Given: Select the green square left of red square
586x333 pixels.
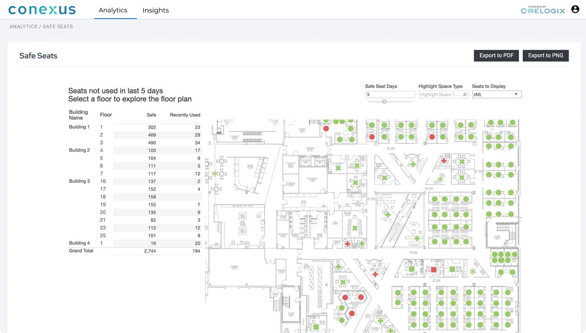Looking at the screenshot, I should pyautogui.click(x=411, y=269).
